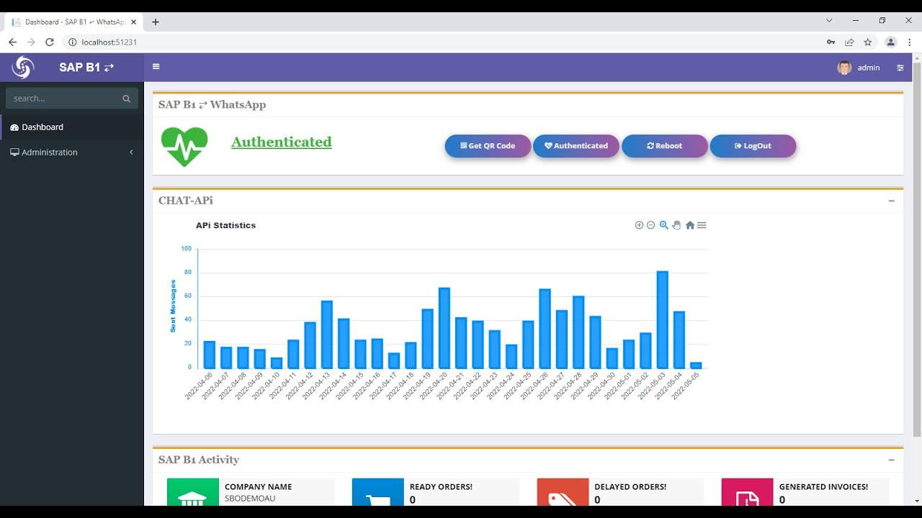Expand the Administration sidebar menu
This screenshot has height=518, width=922.
point(72,153)
